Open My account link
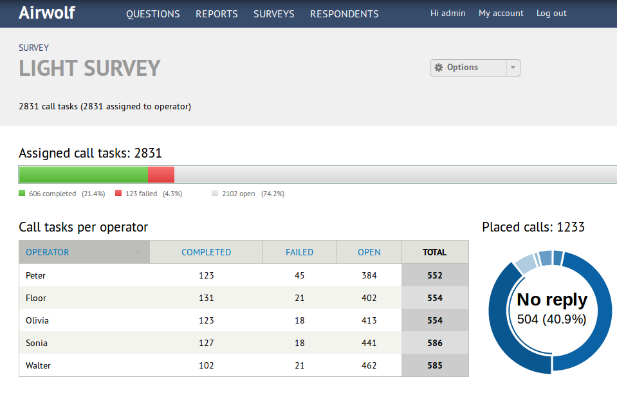This screenshot has height=411, width=617. coord(501,14)
